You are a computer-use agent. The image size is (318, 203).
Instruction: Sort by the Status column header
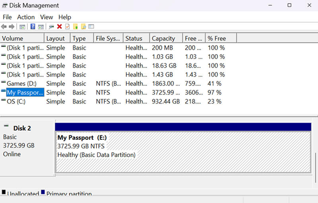pyautogui.click(x=136, y=38)
